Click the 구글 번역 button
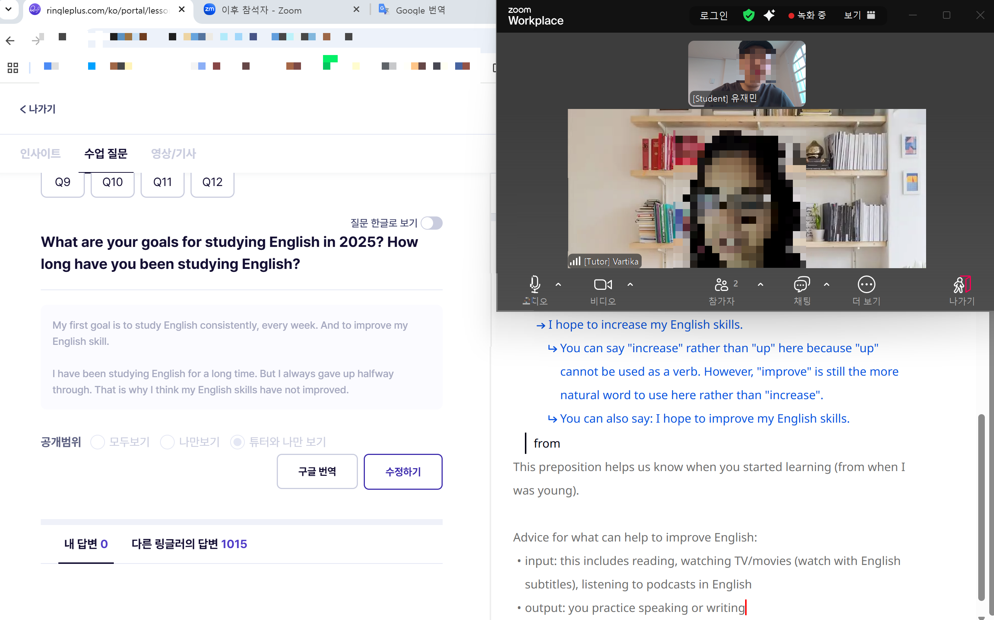The image size is (994, 620). click(x=317, y=471)
